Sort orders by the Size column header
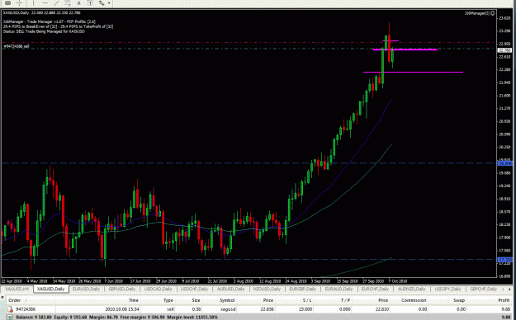The width and height of the screenshot is (516, 320). pos(196,300)
